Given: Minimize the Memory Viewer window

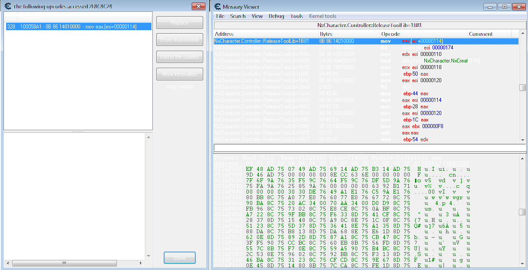Looking at the screenshot, I should pyautogui.click(x=491, y=7).
